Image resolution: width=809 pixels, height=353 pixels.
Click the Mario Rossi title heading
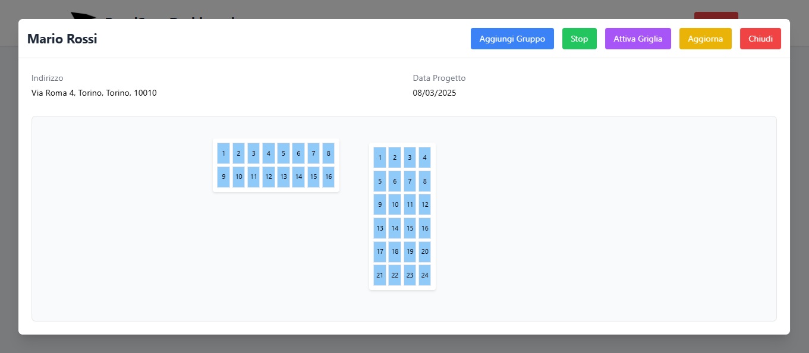[62, 38]
